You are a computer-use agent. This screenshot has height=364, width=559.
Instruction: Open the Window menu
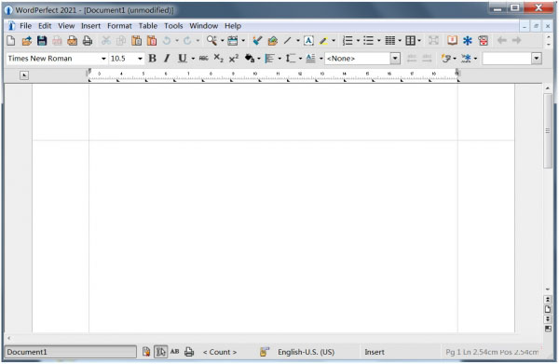coord(203,26)
